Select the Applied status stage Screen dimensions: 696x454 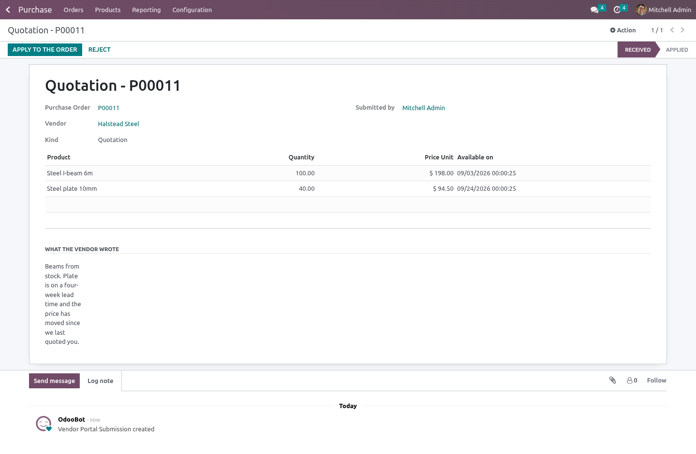[677, 50]
